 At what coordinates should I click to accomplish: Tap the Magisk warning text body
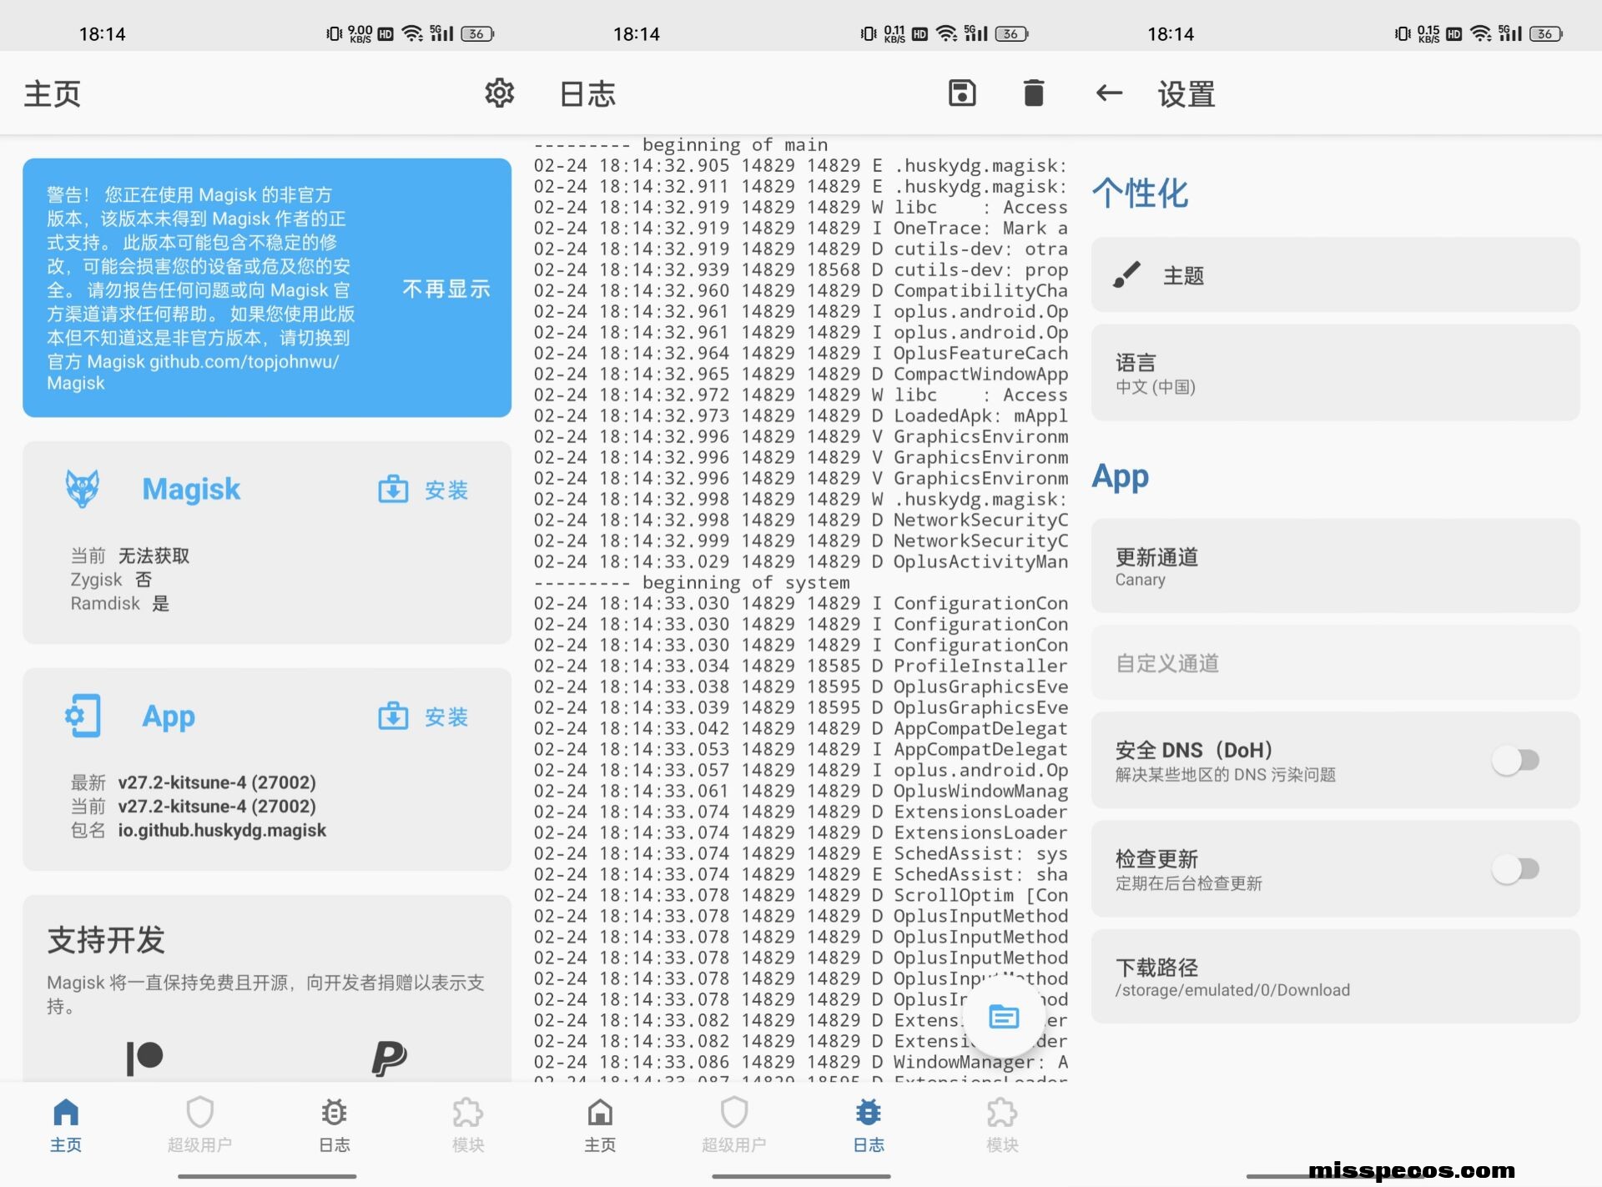point(201,289)
